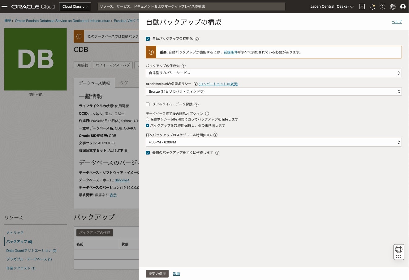Open the daily backup schedule time dropdown
This screenshot has height=280, width=409.
coord(273,142)
